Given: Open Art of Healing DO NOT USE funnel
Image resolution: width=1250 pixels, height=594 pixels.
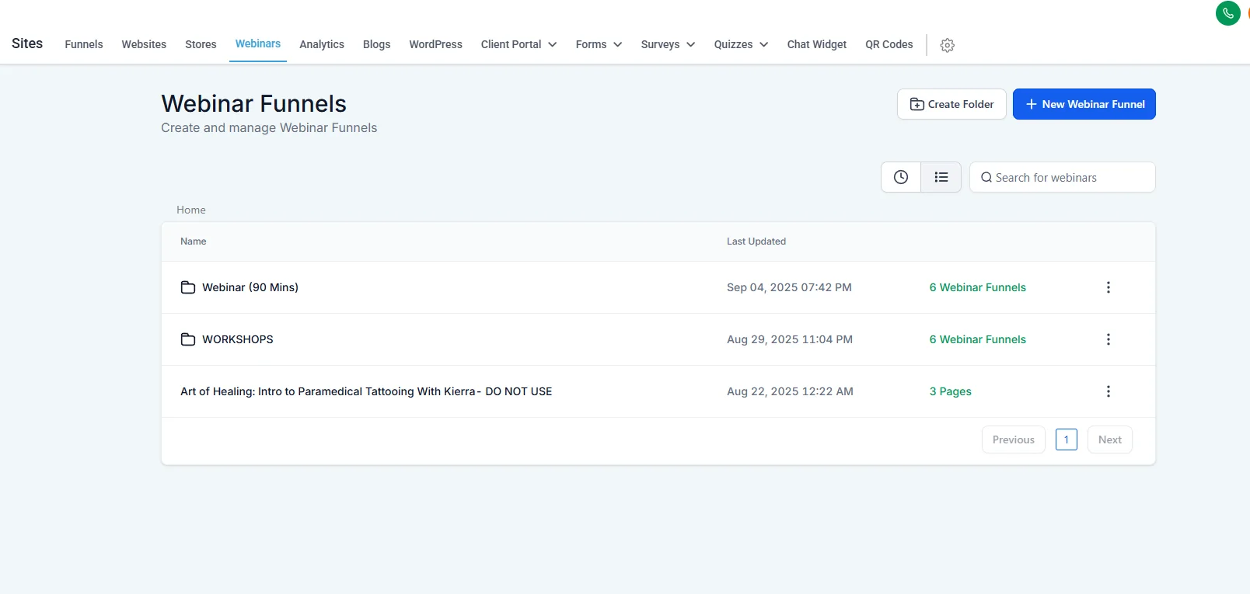Looking at the screenshot, I should [x=366, y=391].
